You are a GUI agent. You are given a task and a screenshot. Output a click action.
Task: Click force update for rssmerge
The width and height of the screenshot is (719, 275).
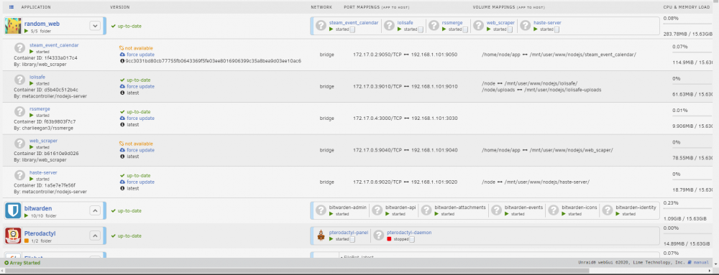[140, 118]
